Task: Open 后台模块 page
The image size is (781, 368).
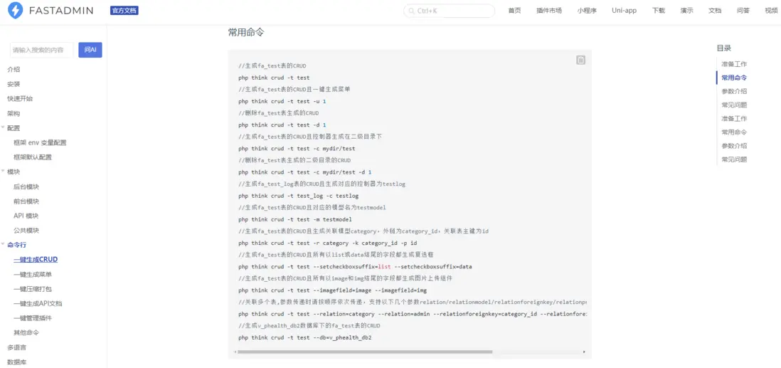Action: point(26,186)
